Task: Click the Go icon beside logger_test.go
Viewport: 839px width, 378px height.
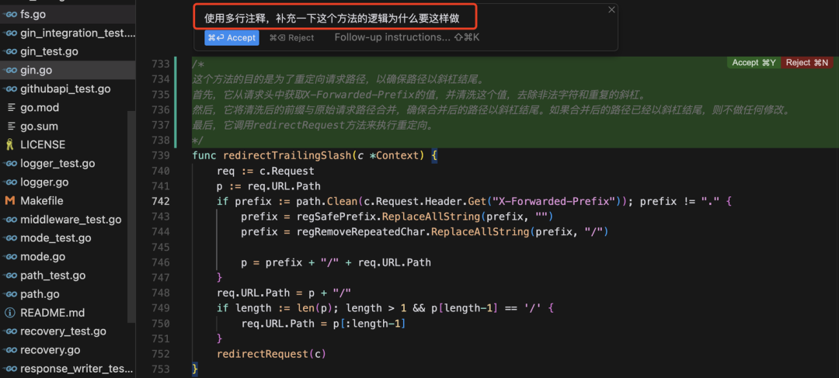Action: 9,163
